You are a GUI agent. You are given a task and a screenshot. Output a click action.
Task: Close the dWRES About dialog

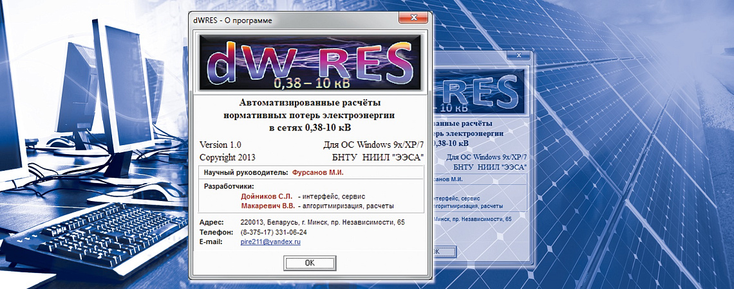click(413, 19)
